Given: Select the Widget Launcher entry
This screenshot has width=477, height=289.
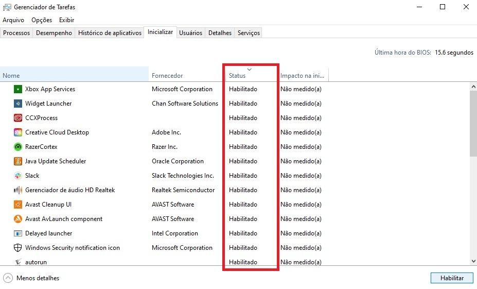Looking at the screenshot, I should 48,104.
